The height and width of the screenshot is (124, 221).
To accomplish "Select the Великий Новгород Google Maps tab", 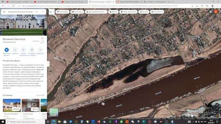I will (x=102, y=2).
